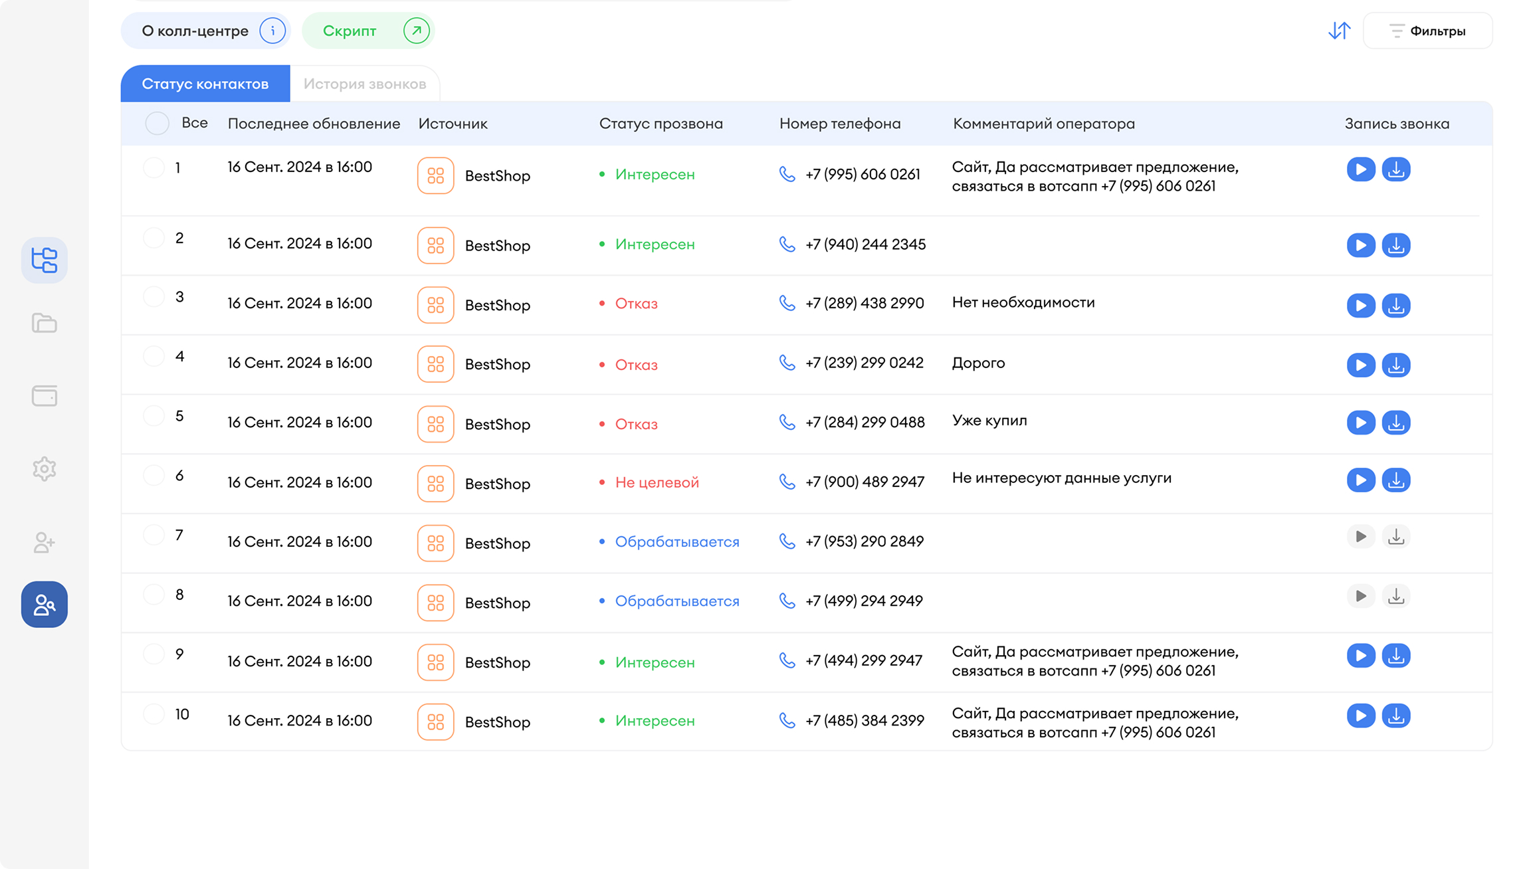Open the tree structure sidebar icon
Viewport: 1525px width, 869px height.
point(45,260)
